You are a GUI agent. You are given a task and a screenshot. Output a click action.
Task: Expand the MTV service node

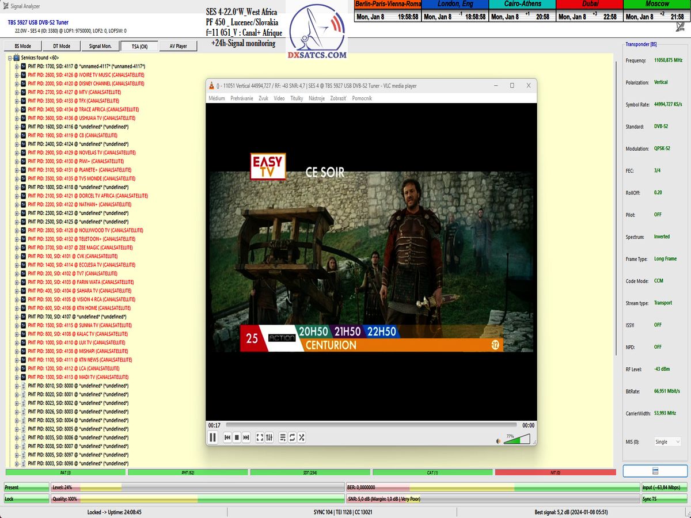pos(17,92)
